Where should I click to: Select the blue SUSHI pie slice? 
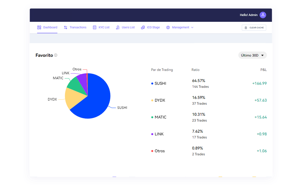tap(95, 100)
